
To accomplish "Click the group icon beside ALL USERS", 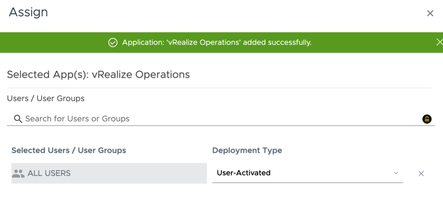I will 18,173.
